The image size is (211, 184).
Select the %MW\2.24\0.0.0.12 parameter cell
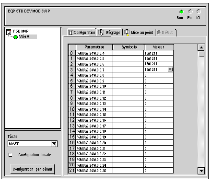(94, 98)
